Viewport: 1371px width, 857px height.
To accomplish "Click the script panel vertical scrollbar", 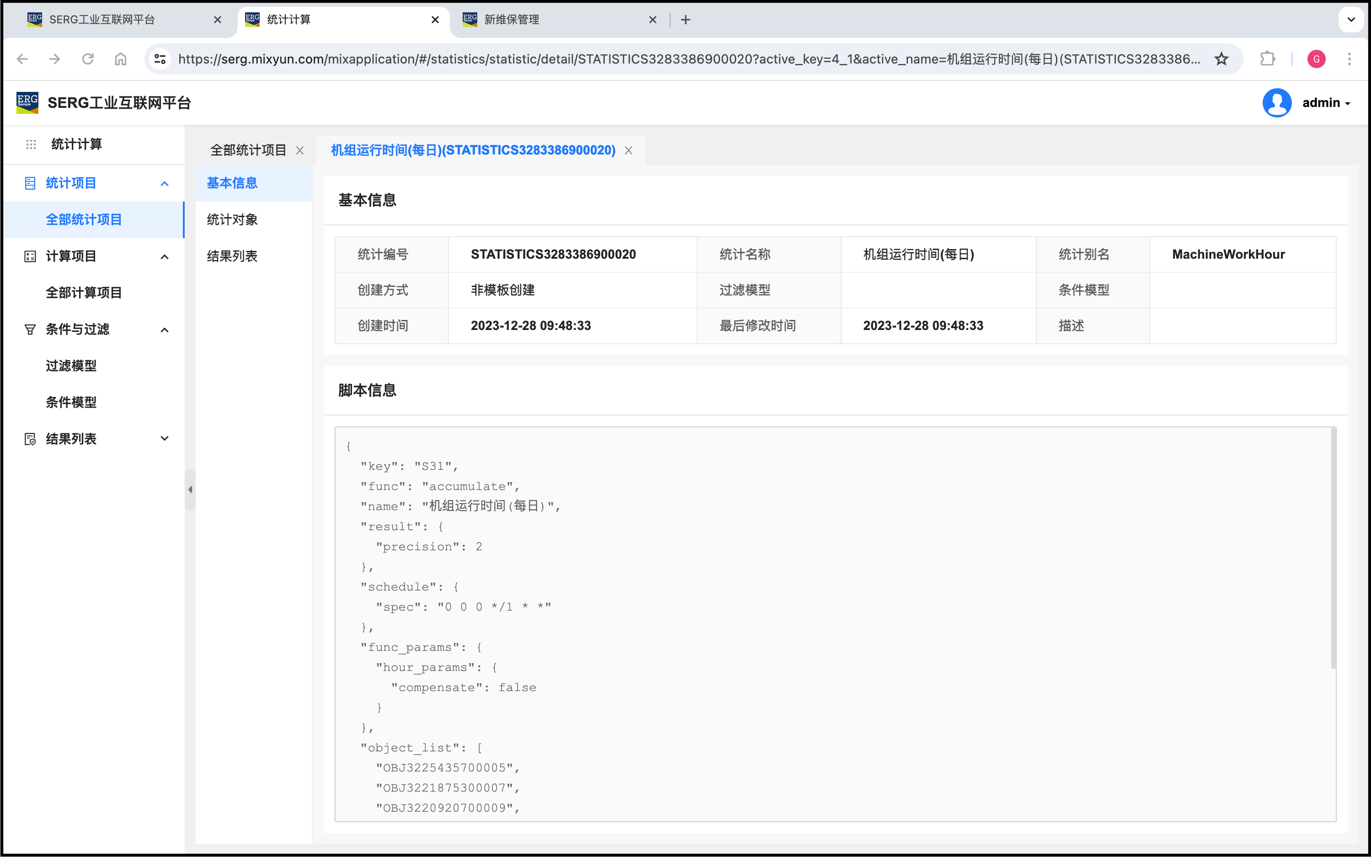I will (x=1333, y=548).
